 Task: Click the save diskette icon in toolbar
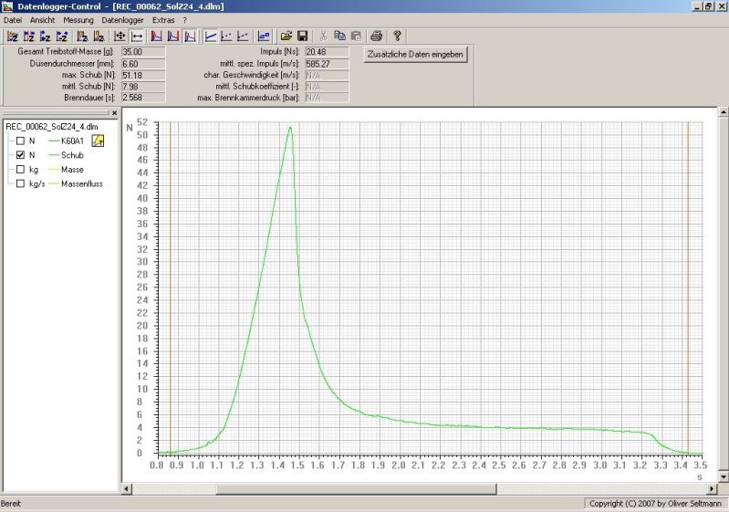pyautogui.click(x=302, y=37)
